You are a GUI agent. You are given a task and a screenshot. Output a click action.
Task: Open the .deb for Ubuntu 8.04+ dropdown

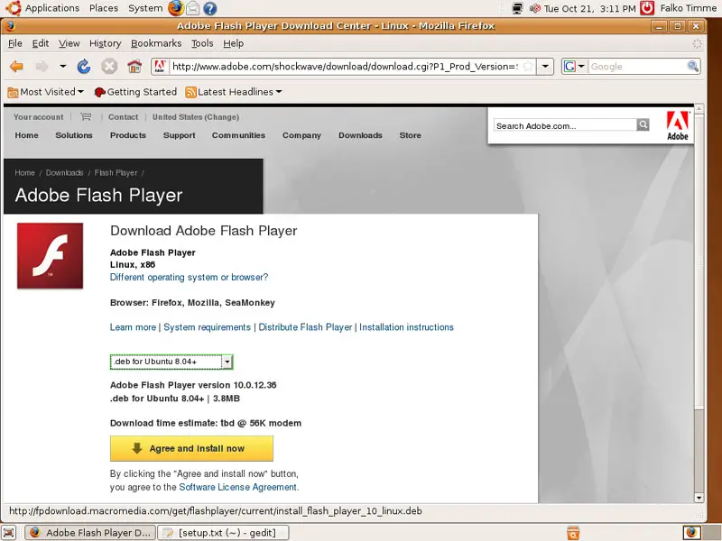(171, 362)
